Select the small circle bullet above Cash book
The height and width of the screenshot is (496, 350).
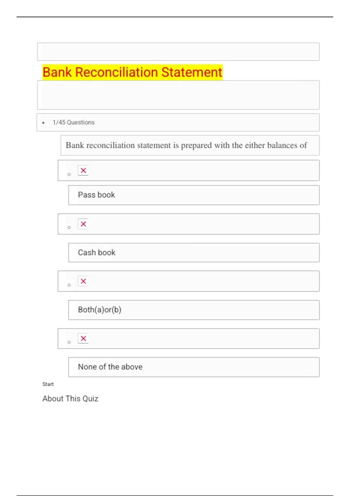69,227
